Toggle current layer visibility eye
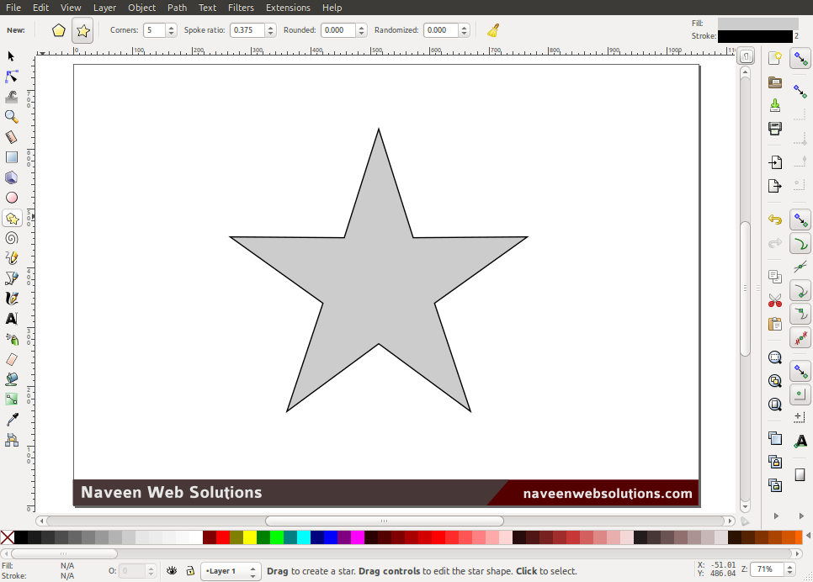This screenshot has width=813, height=582. click(172, 571)
